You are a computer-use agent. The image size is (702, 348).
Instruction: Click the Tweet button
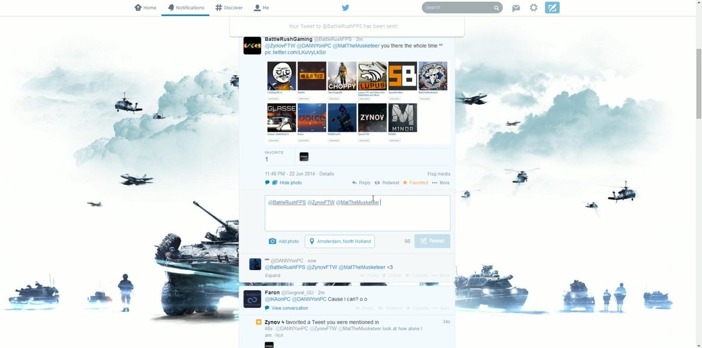pyautogui.click(x=432, y=241)
